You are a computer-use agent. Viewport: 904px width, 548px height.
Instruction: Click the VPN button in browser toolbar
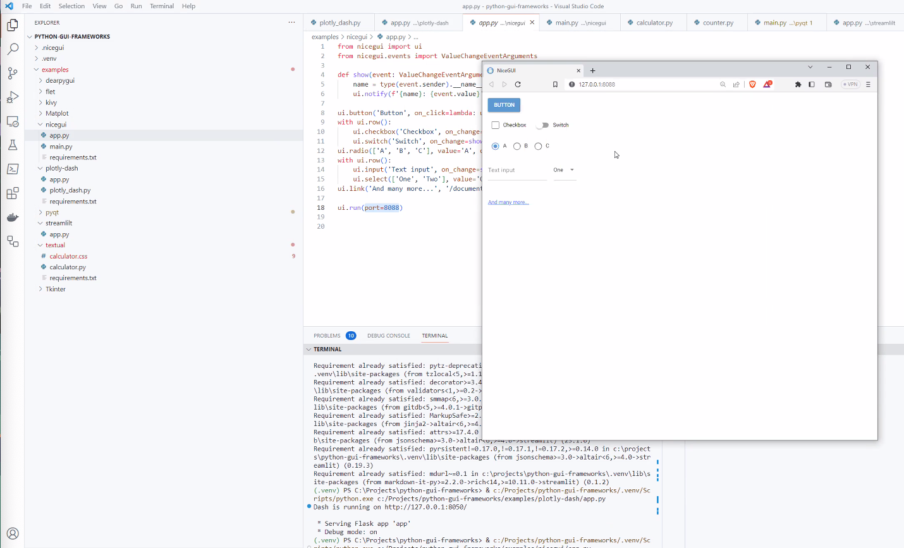point(850,84)
